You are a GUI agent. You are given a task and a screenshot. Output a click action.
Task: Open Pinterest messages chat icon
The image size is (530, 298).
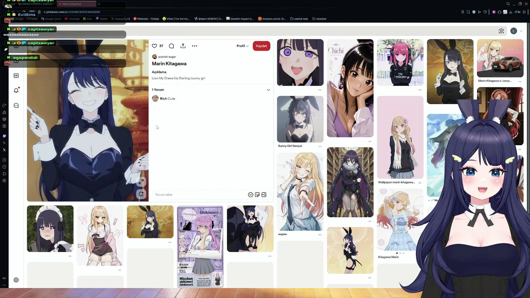pos(16,106)
